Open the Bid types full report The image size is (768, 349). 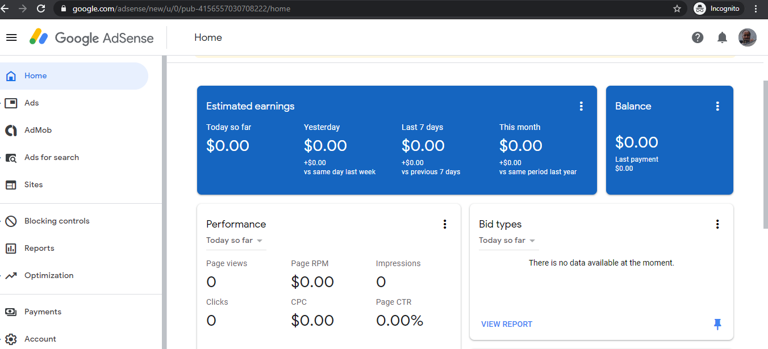tap(506, 324)
